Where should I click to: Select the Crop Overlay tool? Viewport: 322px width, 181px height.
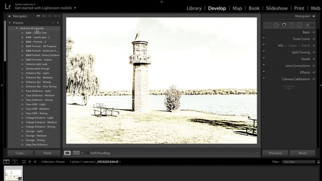[267, 25]
